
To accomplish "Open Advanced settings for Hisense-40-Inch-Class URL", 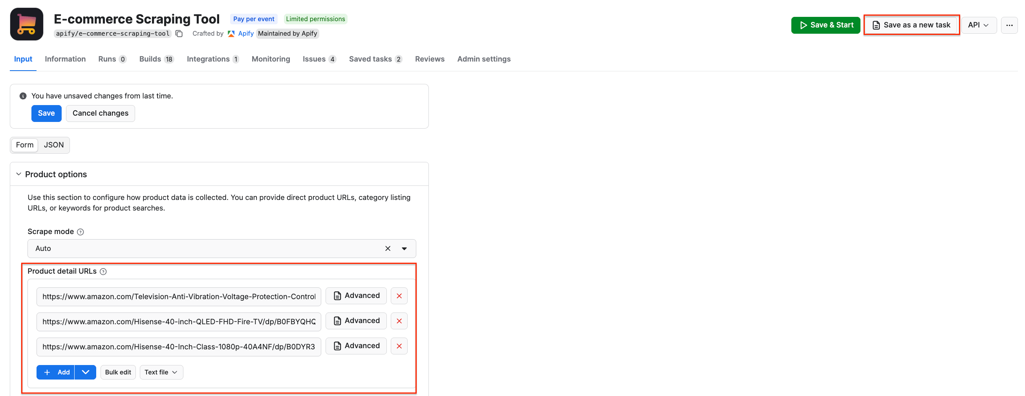I will [x=356, y=346].
